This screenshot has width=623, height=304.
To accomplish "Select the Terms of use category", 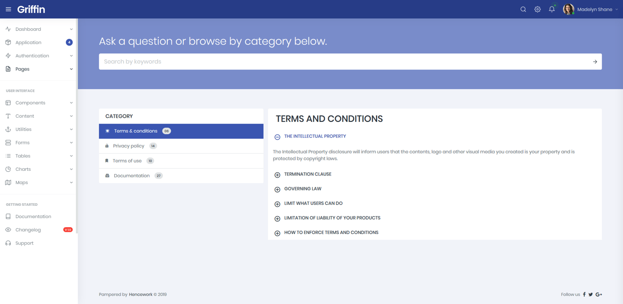I will point(181,161).
